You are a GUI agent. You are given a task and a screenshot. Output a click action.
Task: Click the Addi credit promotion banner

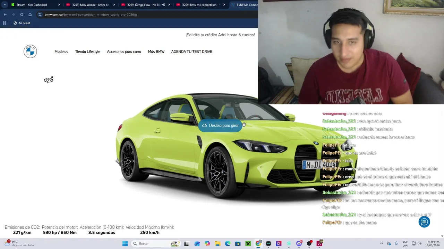[220, 35]
